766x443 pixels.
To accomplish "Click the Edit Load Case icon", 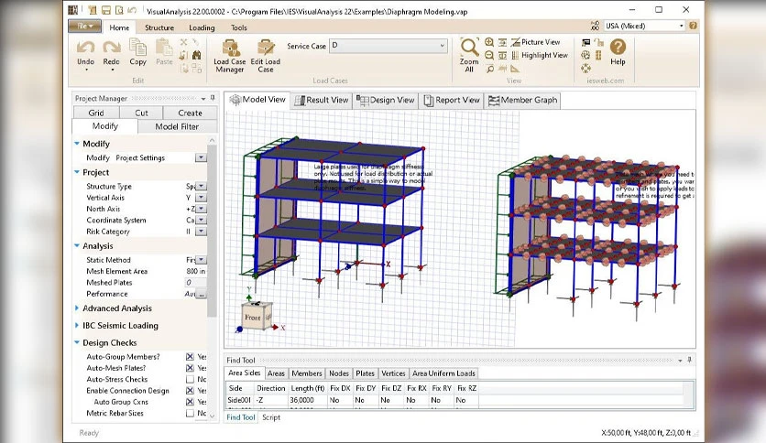I will (x=266, y=56).
